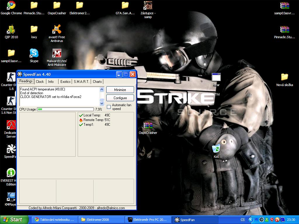Expand hidden system tray icons

click(250, 220)
